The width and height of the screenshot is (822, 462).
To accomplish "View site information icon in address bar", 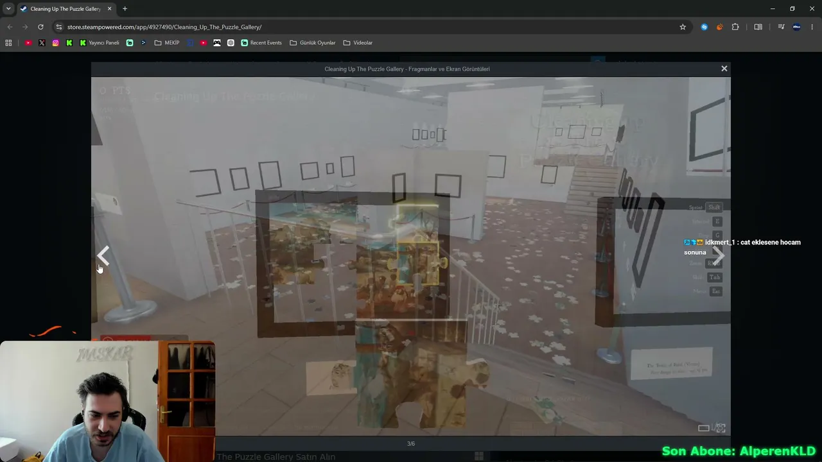I will click(x=59, y=27).
